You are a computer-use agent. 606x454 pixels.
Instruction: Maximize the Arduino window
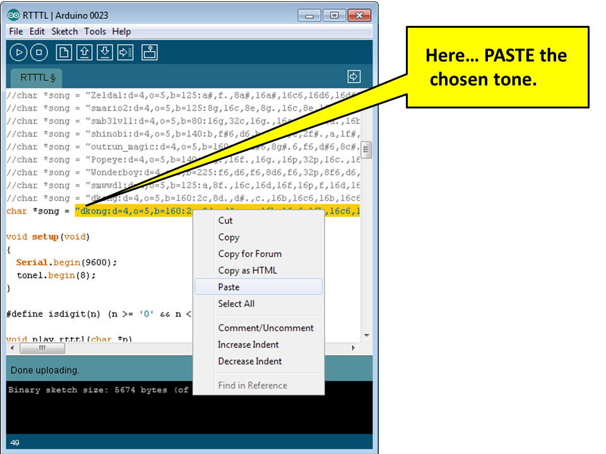coord(335,15)
